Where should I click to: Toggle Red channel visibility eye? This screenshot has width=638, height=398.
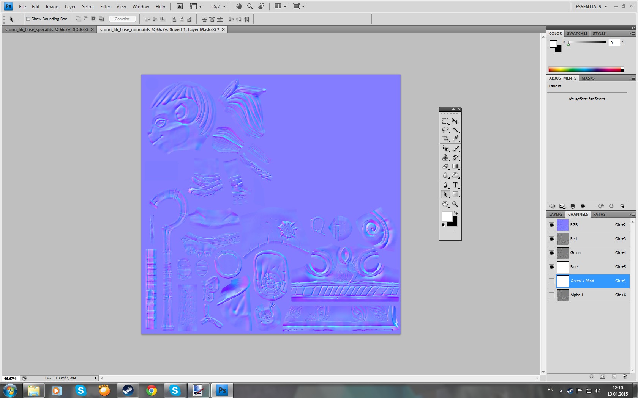pos(551,239)
